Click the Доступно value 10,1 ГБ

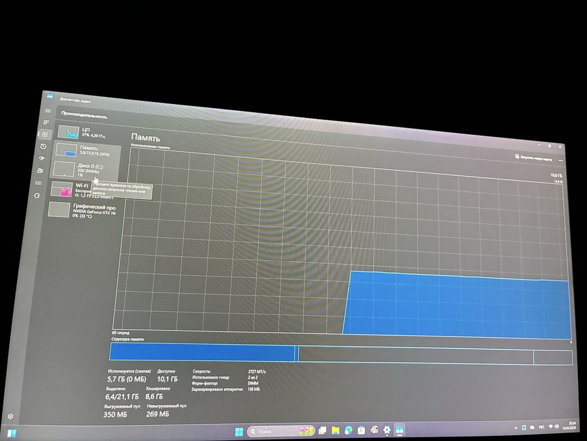coord(167,379)
